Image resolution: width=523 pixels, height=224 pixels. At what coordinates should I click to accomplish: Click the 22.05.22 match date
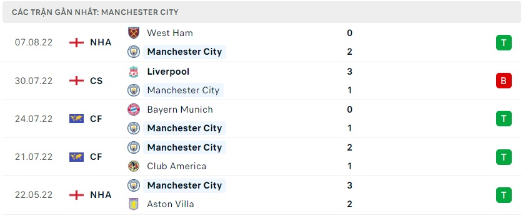[x=34, y=195]
